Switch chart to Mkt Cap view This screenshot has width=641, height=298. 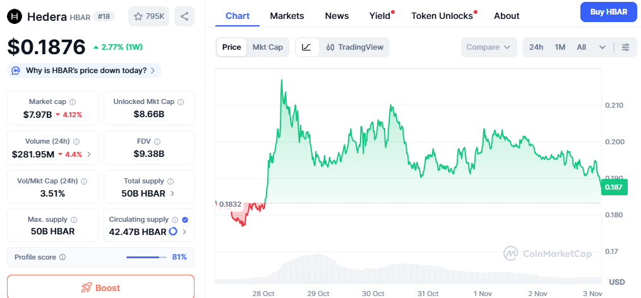pyautogui.click(x=268, y=47)
